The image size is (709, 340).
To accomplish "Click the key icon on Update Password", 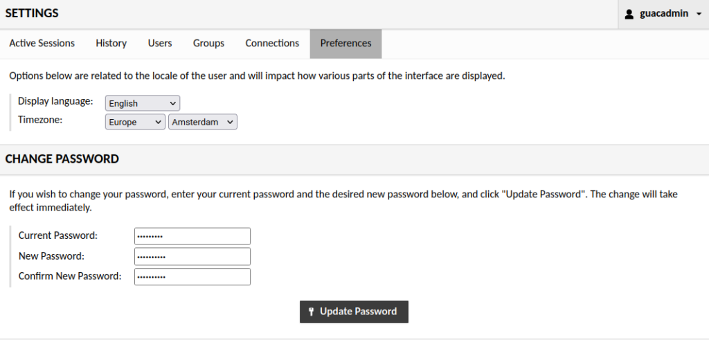I will [311, 312].
